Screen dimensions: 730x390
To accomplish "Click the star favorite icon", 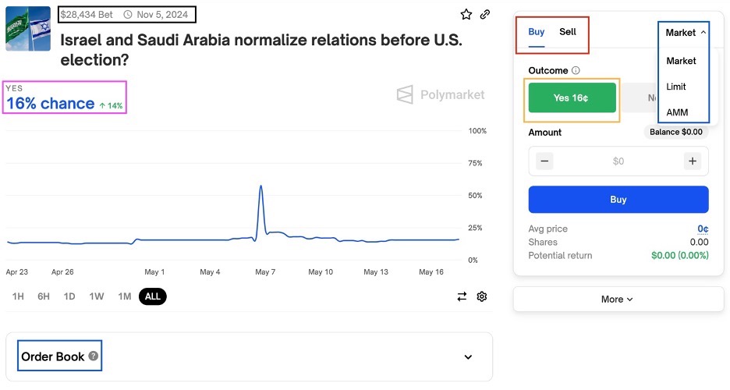I will [x=466, y=14].
